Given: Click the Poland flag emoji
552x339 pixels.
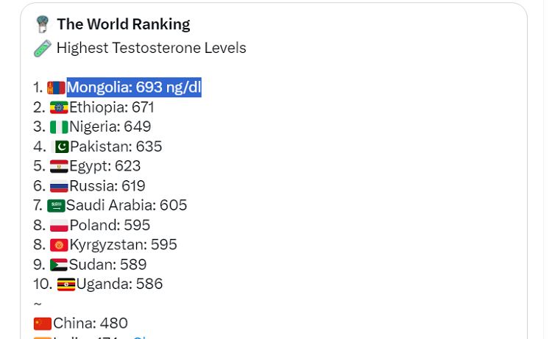Looking at the screenshot, I should click(x=60, y=225).
